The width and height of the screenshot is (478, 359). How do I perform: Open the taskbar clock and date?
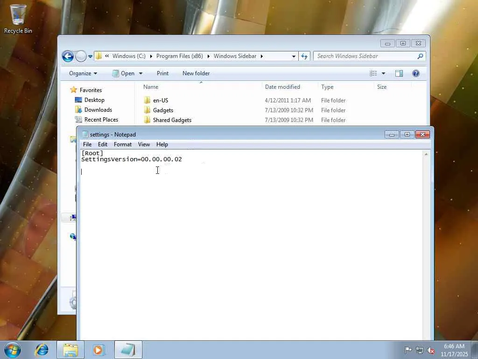(454, 350)
